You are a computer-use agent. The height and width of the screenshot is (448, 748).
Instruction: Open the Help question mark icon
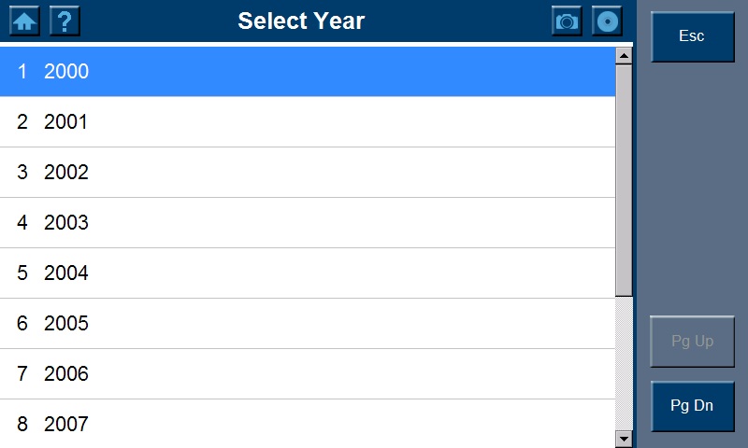click(65, 21)
